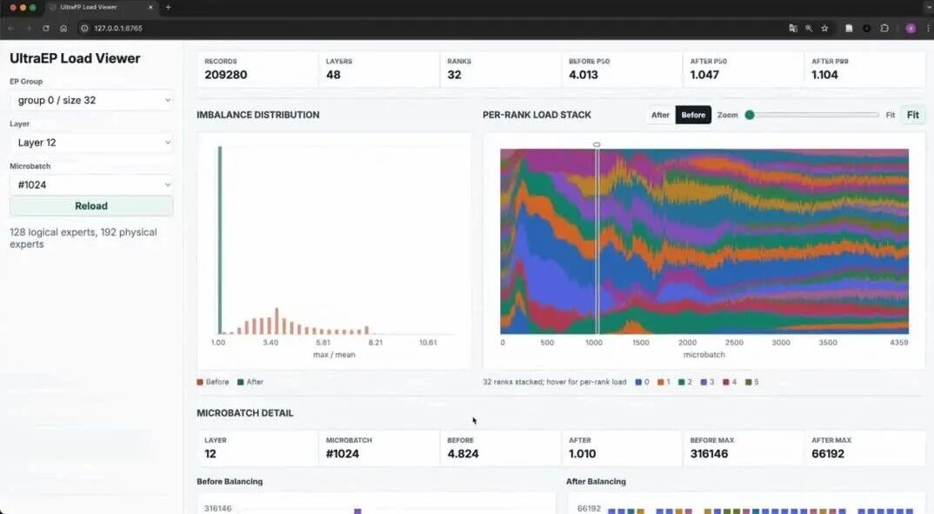The image size is (934, 514).
Task: Open a new browser tab with plus
Action: click(168, 7)
